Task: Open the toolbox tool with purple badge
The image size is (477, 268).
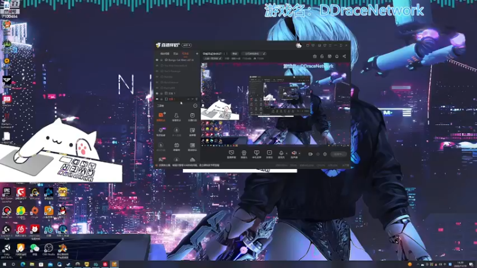Action: pyautogui.click(x=161, y=131)
